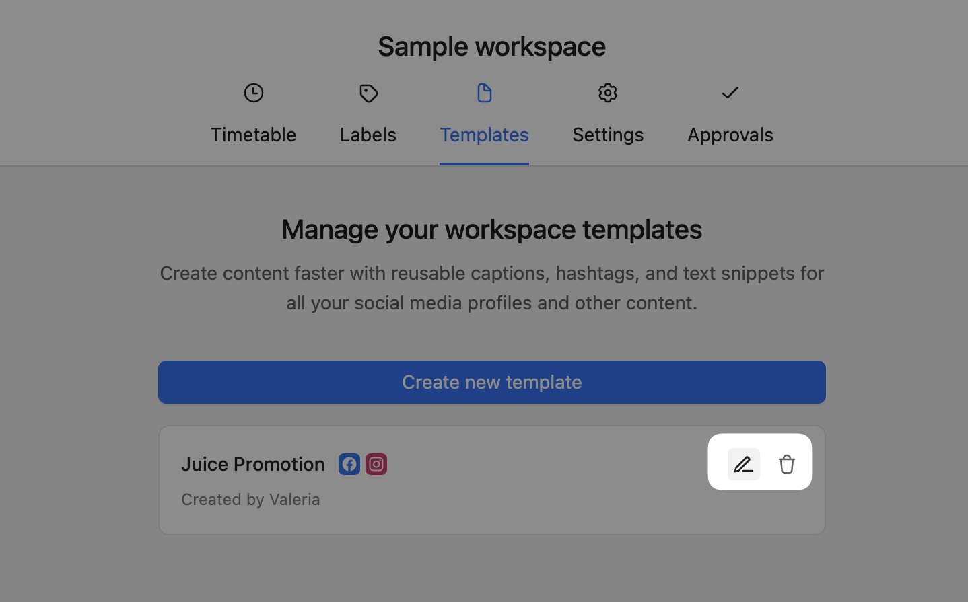The width and height of the screenshot is (968, 602).
Task: Switch to the Timetable tab label
Action: pos(254,135)
